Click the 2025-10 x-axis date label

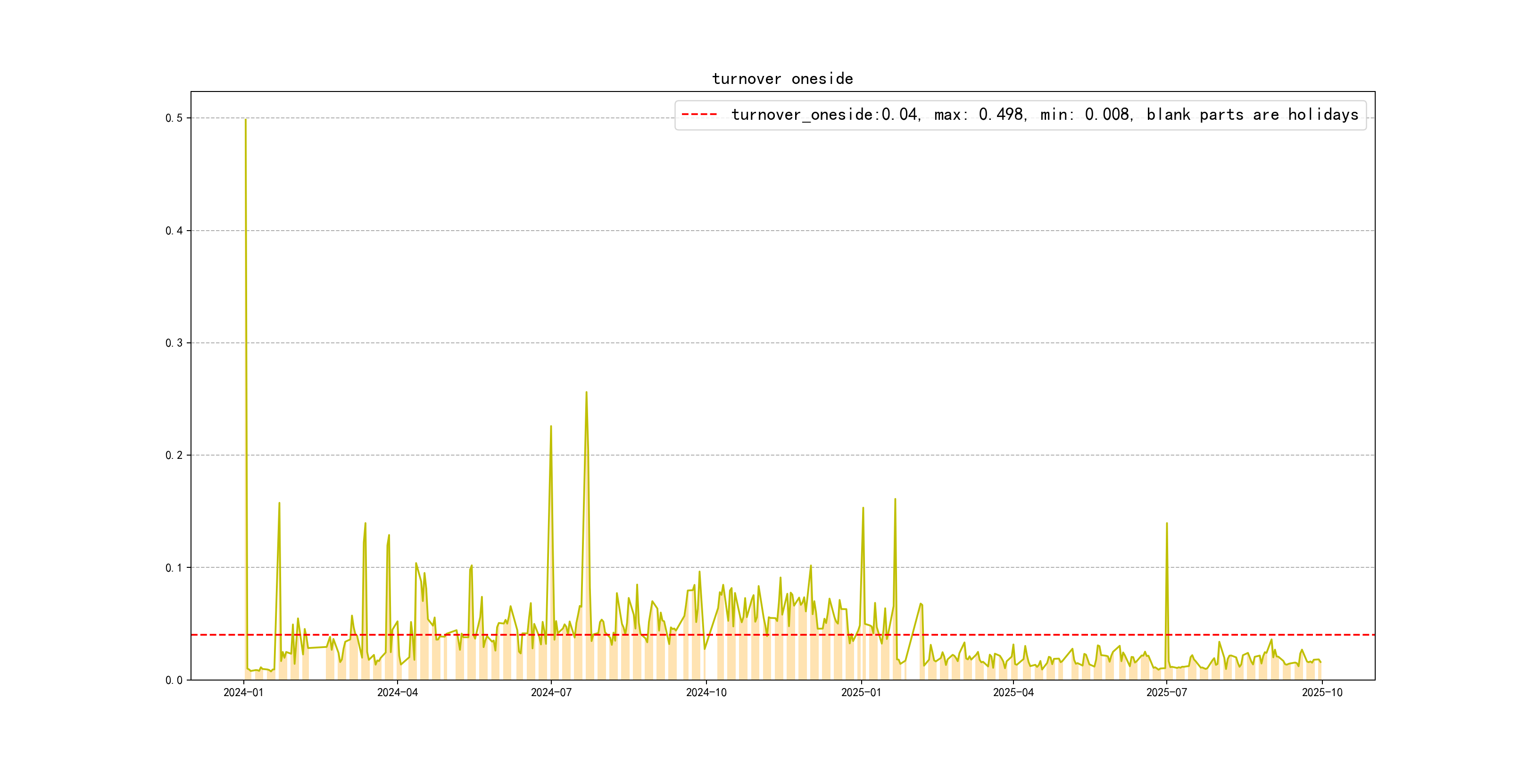pyautogui.click(x=1322, y=693)
